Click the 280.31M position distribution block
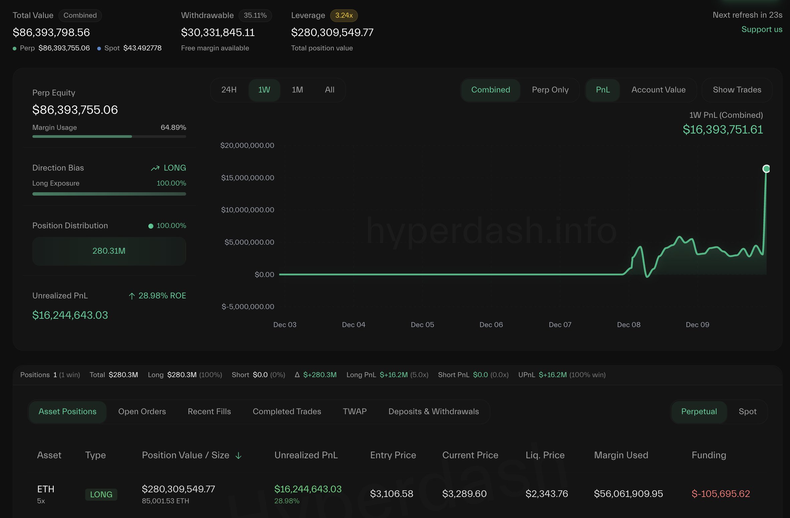The height and width of the screenshot is (518, 790). pos(109,251)
